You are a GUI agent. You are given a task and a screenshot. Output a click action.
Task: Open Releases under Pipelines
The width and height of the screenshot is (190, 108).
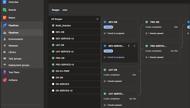point(13,46)
